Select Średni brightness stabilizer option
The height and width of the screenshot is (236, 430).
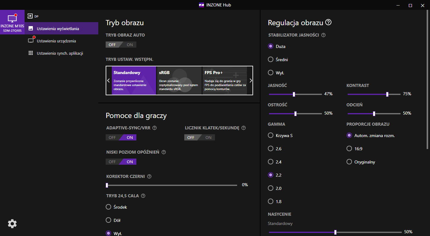pos(271,59)
